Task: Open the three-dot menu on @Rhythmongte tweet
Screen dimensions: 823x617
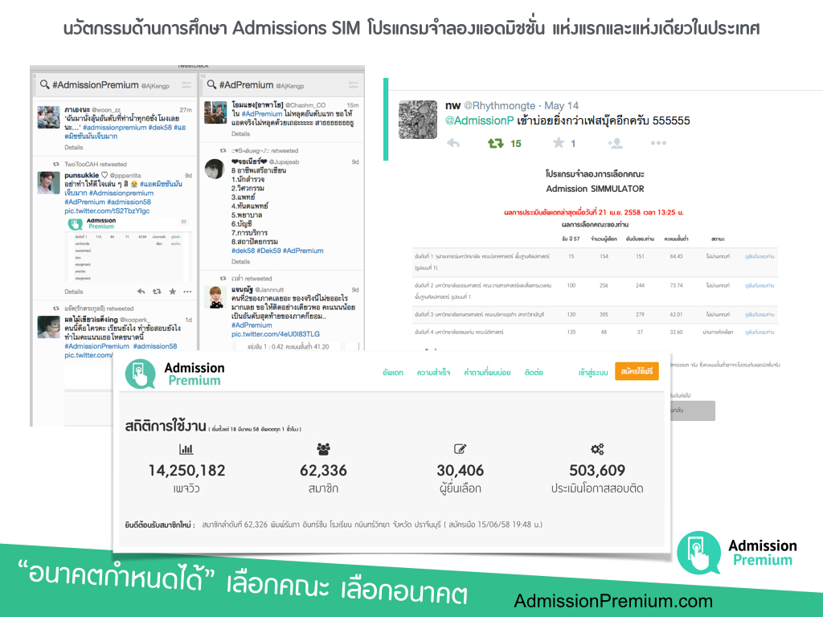Action: point(658,143)
